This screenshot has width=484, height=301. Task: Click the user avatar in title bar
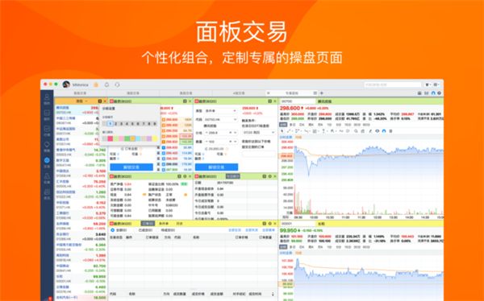point(66,85)
